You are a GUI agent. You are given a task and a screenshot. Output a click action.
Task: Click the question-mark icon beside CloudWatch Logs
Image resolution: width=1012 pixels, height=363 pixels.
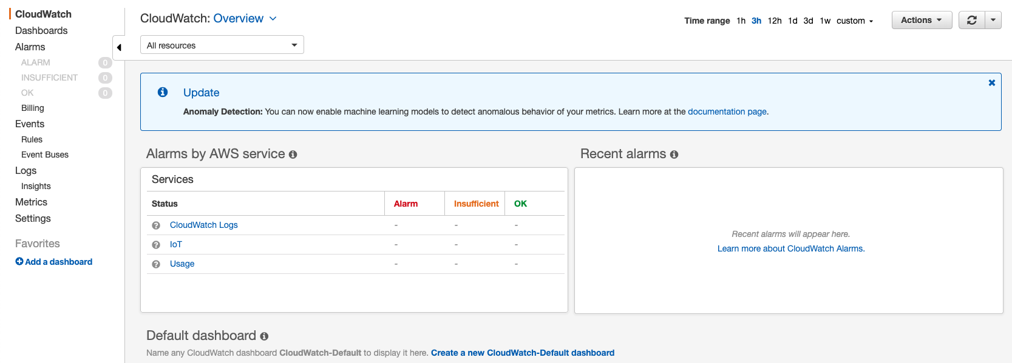coord(156,225)
